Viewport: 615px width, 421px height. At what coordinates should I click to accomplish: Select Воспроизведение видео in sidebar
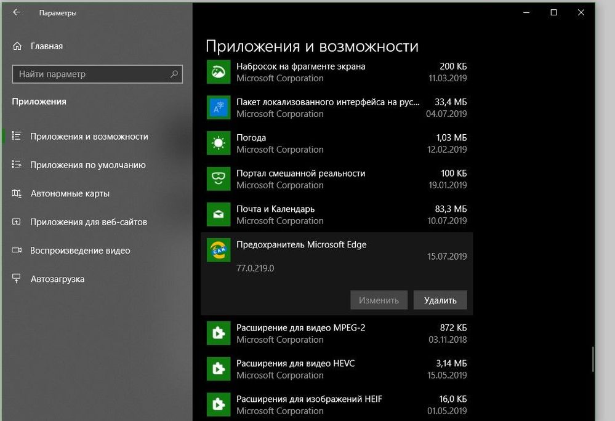point(97,251)
